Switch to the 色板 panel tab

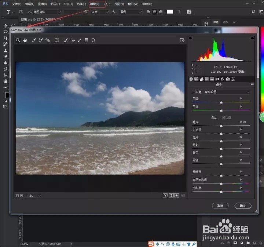(x=225, y=22)
